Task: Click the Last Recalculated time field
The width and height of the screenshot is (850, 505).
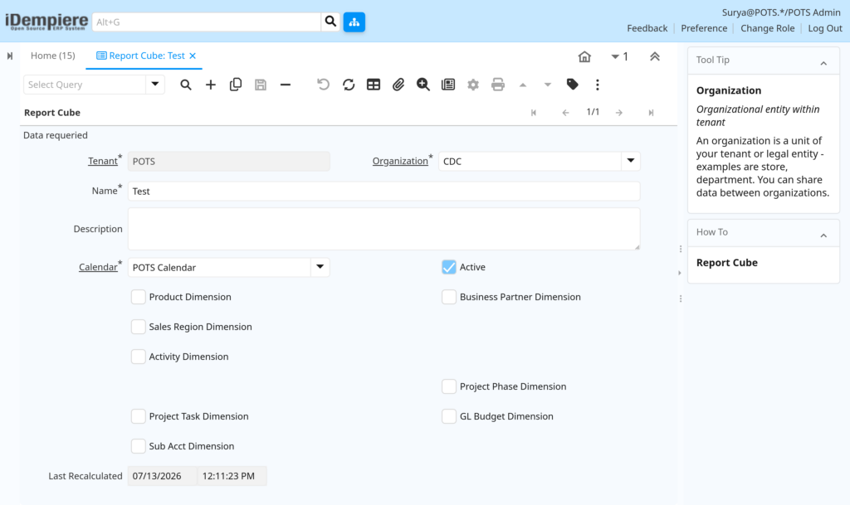Action: pyautogui.click(x=232, y=476)
